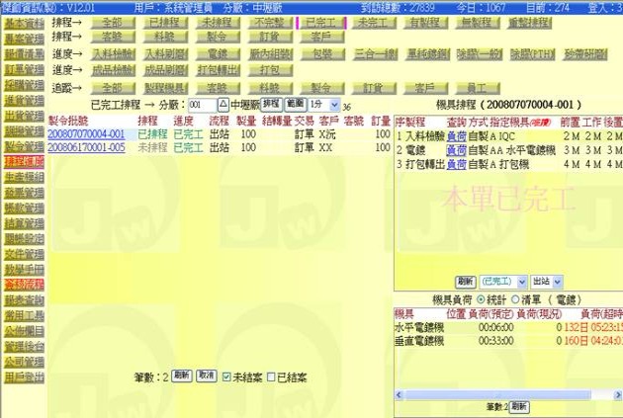The width and height of the screenshot is (623, 418).
Task: Click the △ triangle button beside the 001 field
Action: (x=222, y=104)
